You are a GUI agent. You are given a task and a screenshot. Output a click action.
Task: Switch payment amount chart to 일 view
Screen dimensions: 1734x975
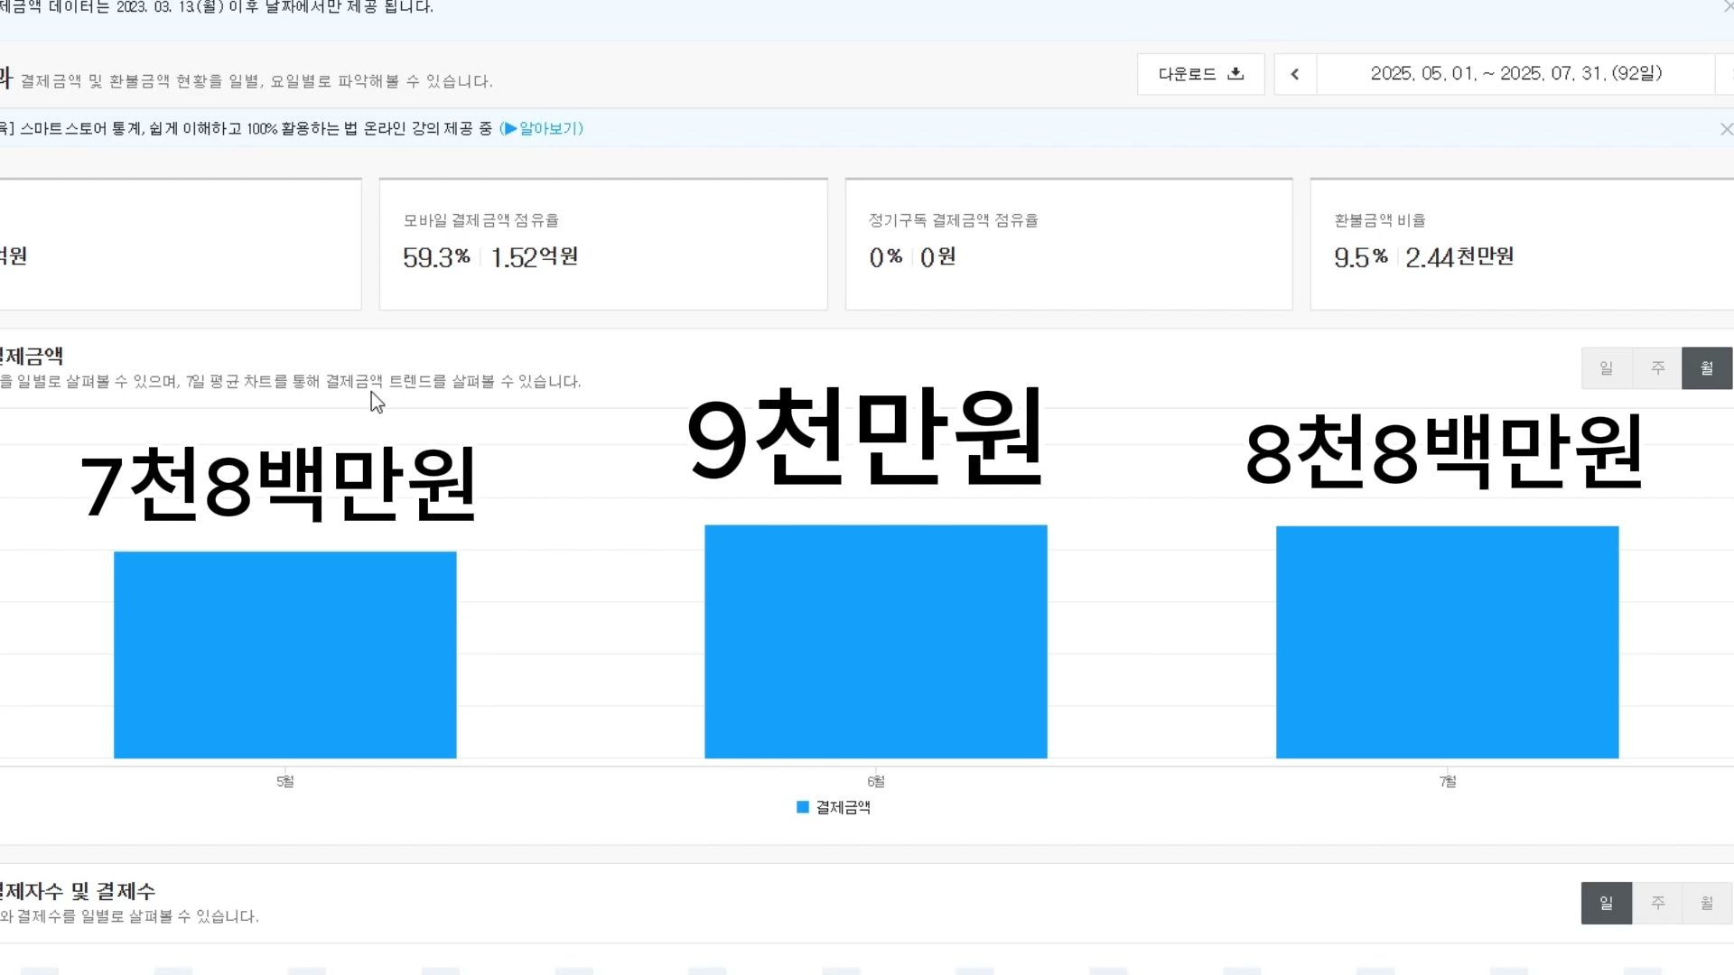point(1606,368)
